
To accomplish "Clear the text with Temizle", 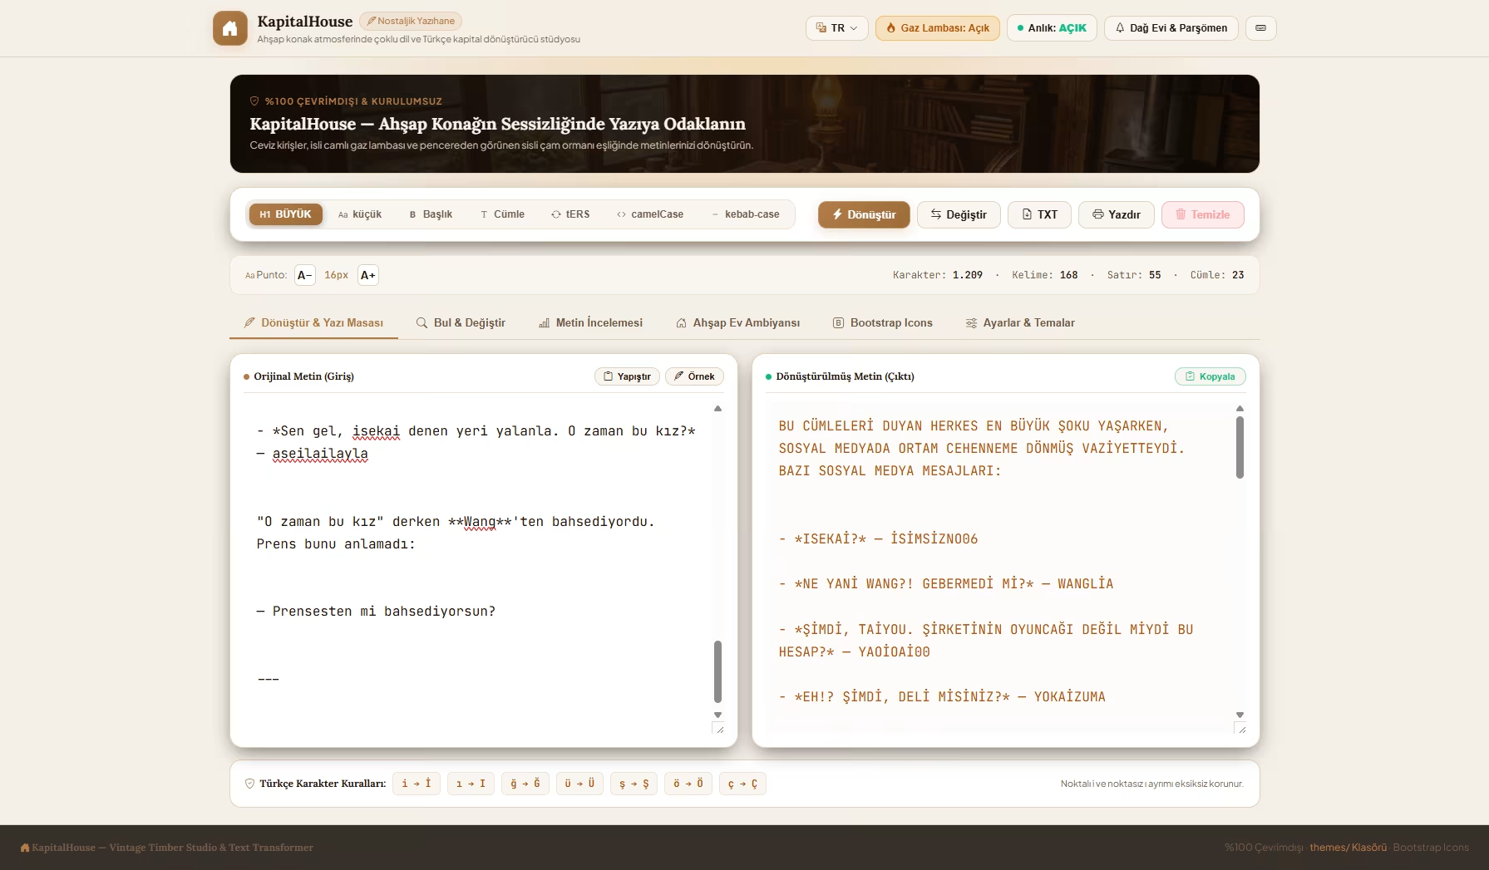I will (1202, 214).
